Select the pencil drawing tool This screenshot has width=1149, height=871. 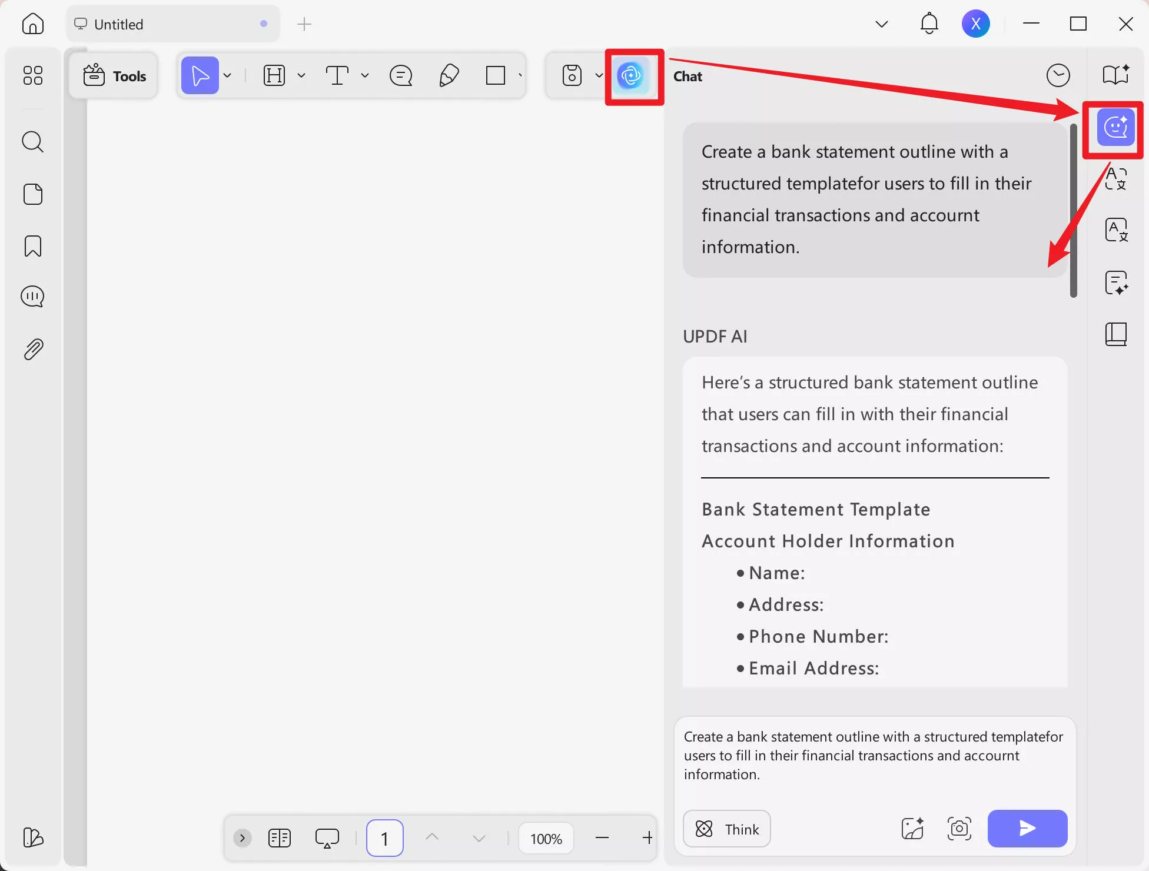449,76
